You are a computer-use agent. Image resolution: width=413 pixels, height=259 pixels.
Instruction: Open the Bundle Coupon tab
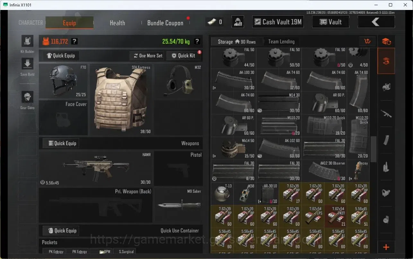coord(165,23)
